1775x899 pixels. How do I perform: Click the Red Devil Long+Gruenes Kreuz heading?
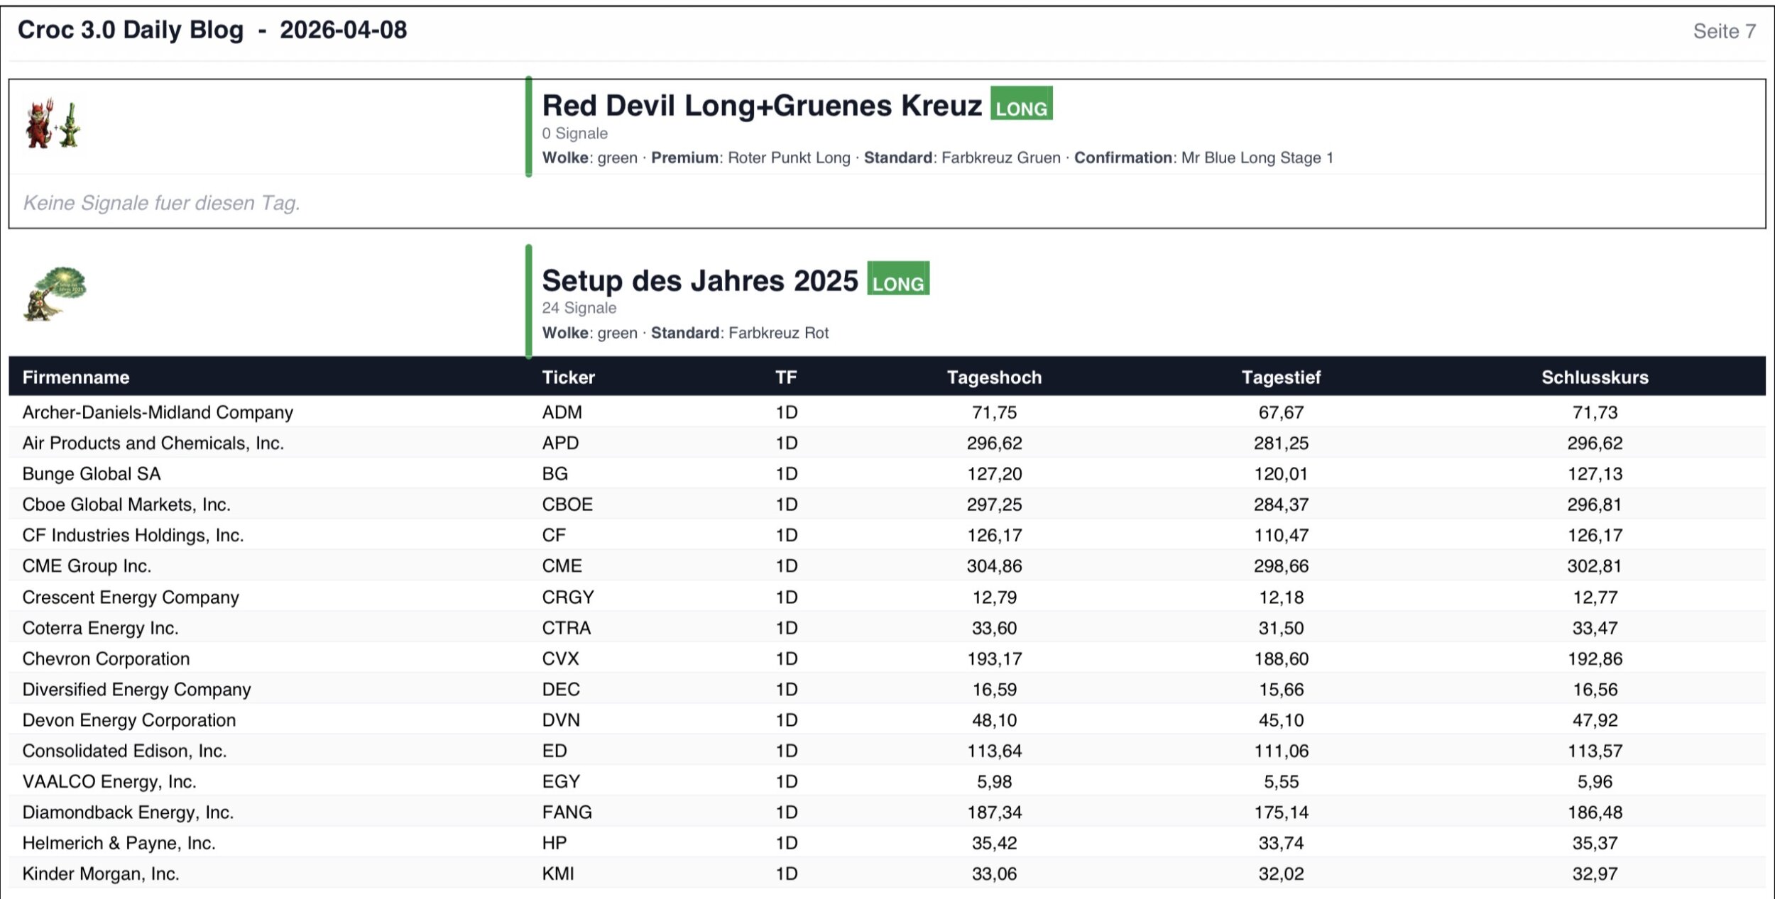(x=761, y=106)
